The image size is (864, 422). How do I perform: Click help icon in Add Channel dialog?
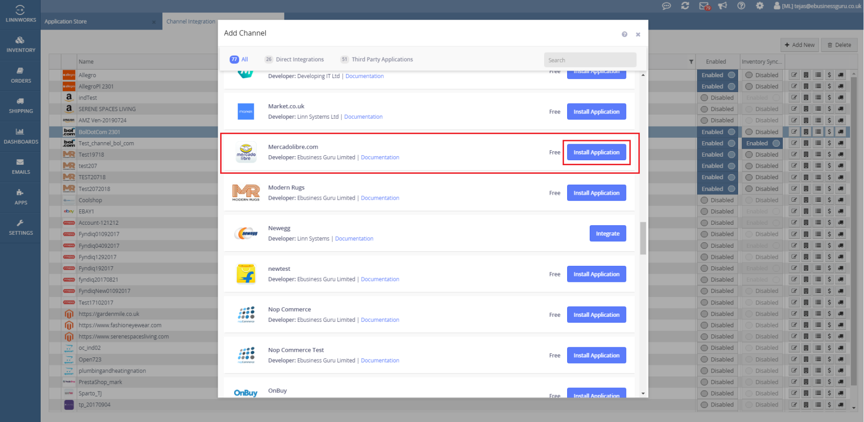click(x=624, y=34)
